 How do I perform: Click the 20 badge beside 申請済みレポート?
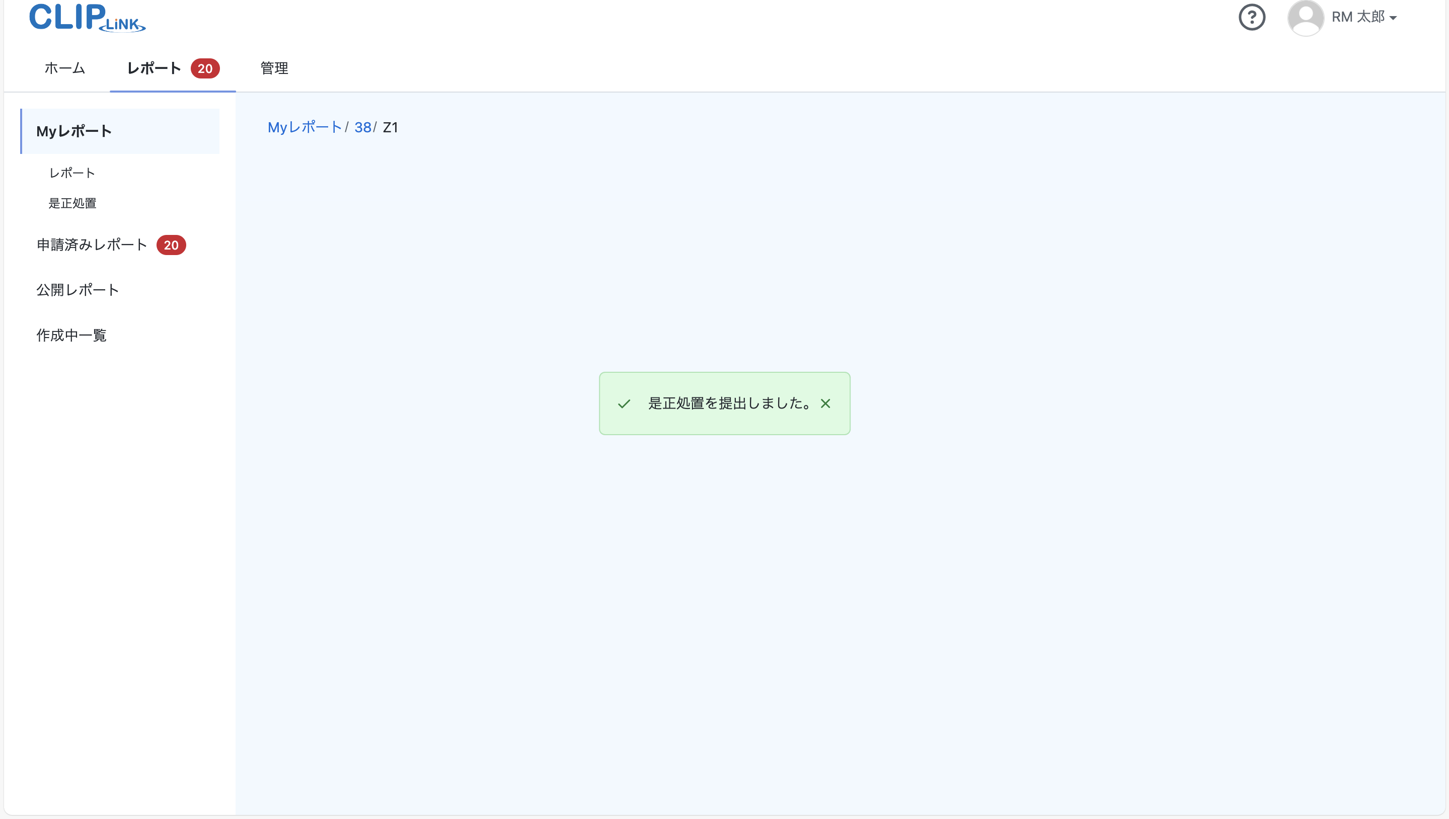[x=171, y=245]
